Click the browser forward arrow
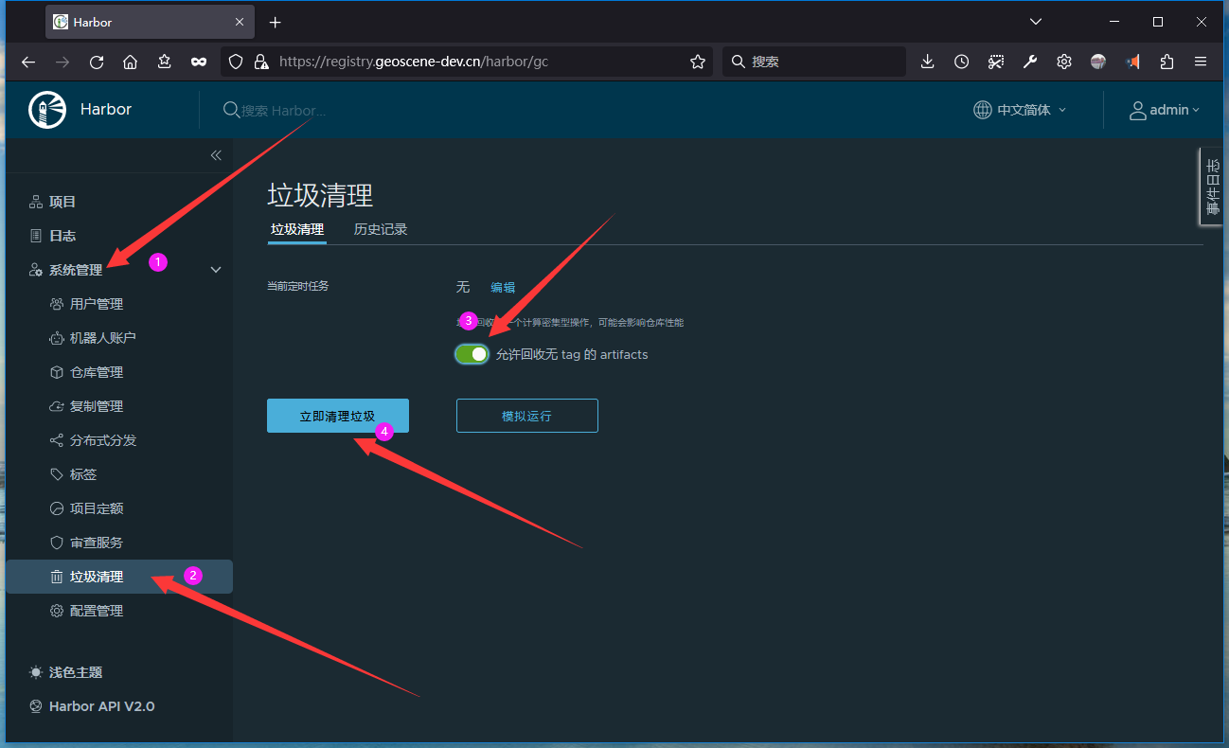Screen dimensions: 1229x748 click(x=62, y=62)
